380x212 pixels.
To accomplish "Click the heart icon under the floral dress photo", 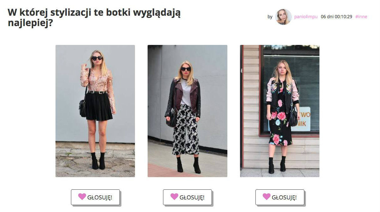I will (266, 197).
